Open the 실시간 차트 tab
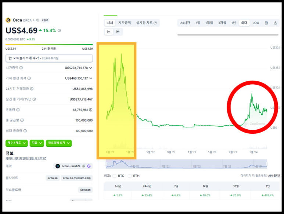This screenshot has width=284, height=214. (146, 23)
